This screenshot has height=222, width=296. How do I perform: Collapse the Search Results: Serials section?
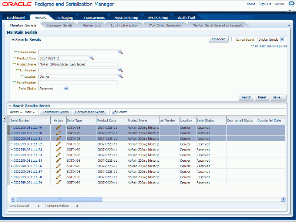10,106
